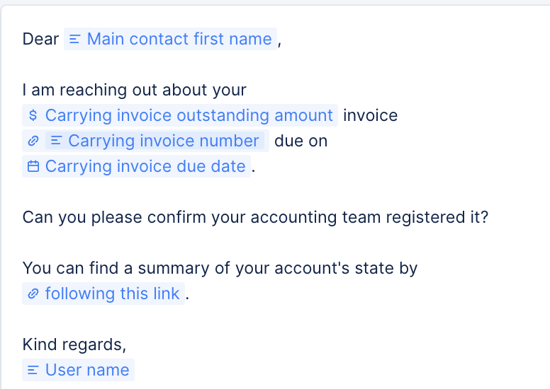Click the 'Can you please confirm' sentence
Screen dimensions: 550x389
tap(255, 218)
